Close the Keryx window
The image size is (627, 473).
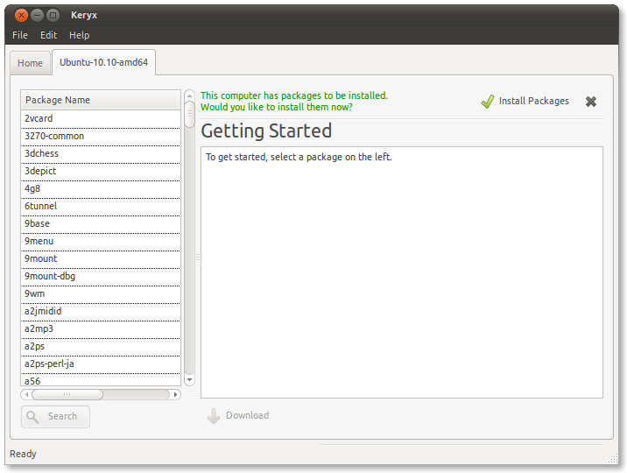click(21, 16)
